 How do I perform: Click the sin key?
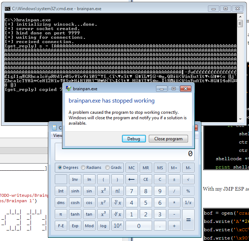[x=89, y=191]
